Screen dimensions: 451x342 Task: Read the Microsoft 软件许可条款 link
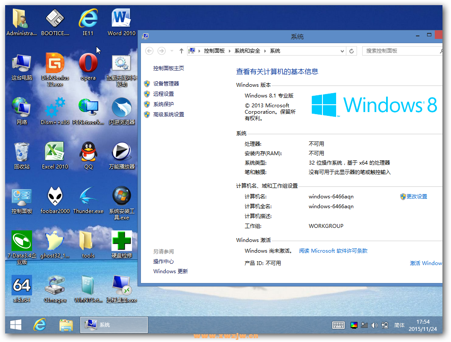tap(333, 251)
